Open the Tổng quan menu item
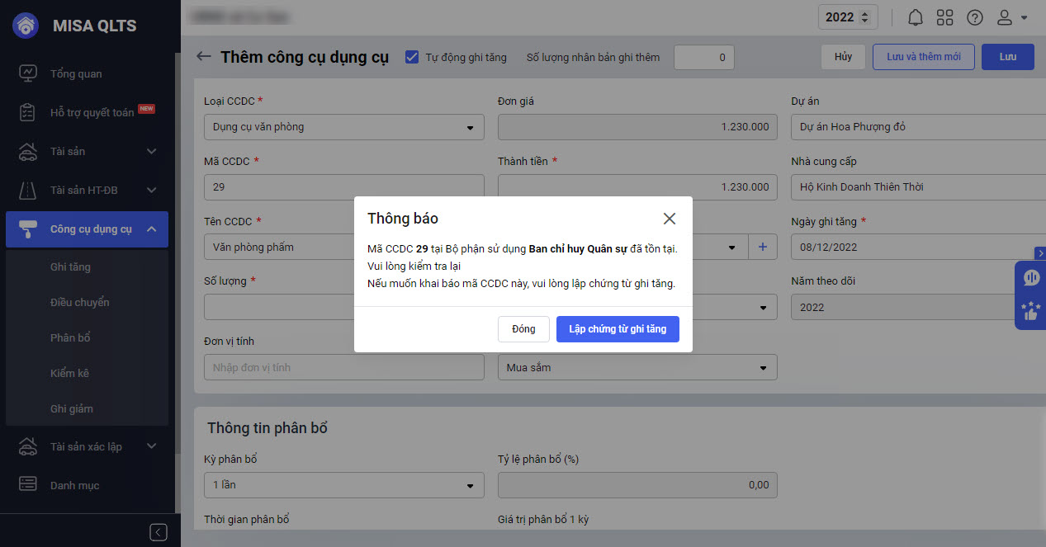Image resolution: width=1046 pixels, height=547 pixels. coord(76,73)
